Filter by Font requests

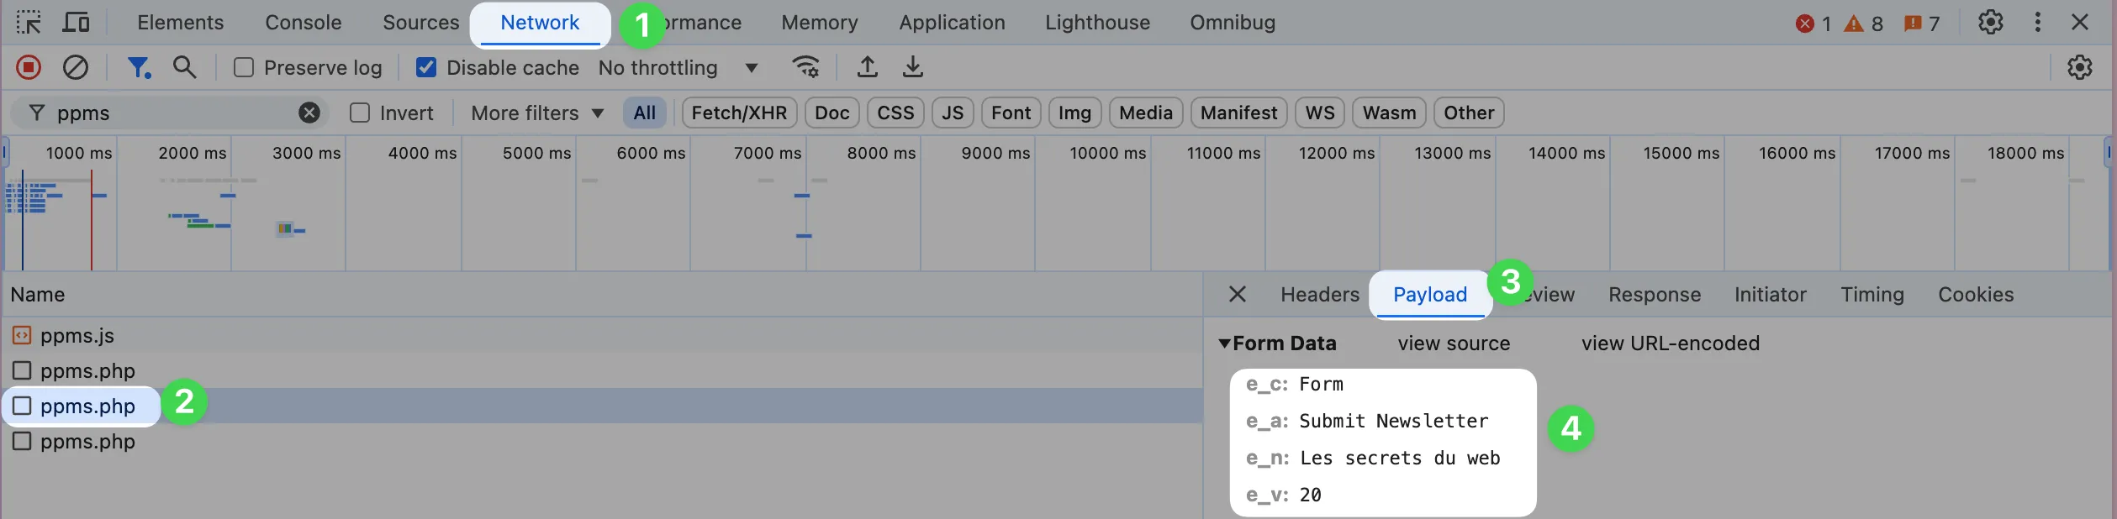(1011, 113)
